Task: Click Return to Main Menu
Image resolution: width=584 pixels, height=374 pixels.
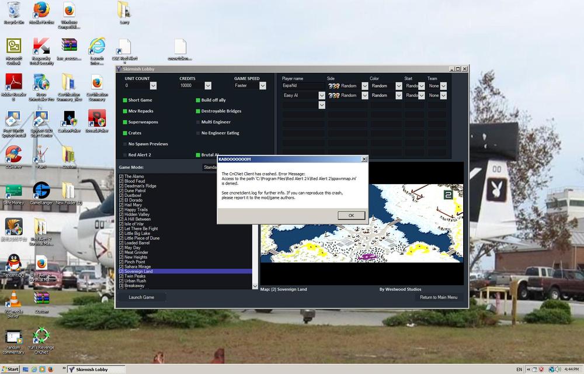Action: (439, 297)
